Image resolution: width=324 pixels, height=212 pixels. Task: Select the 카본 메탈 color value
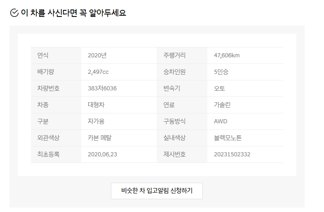100,138
